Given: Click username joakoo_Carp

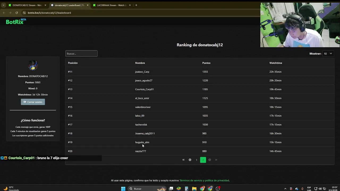Looking at the screenshot, I should 142,72.
